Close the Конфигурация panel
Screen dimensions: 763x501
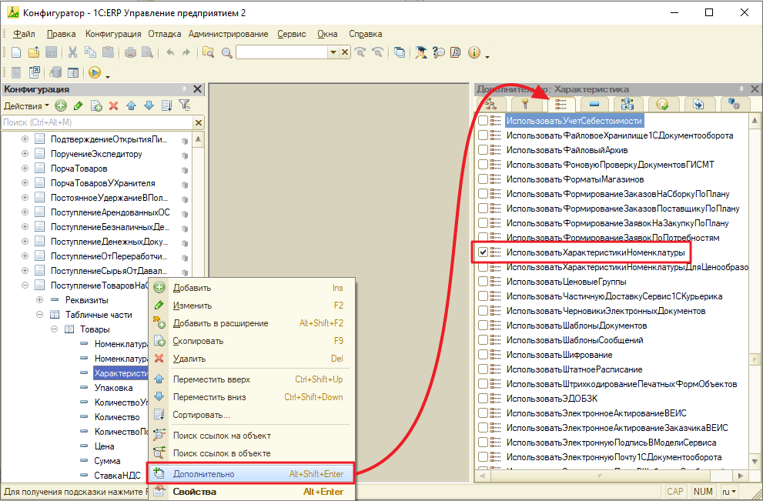click(x=197, y=89)
